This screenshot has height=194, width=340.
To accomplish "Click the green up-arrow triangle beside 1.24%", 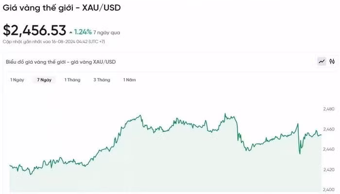I will pyautogui.click(x=71, y=32).
